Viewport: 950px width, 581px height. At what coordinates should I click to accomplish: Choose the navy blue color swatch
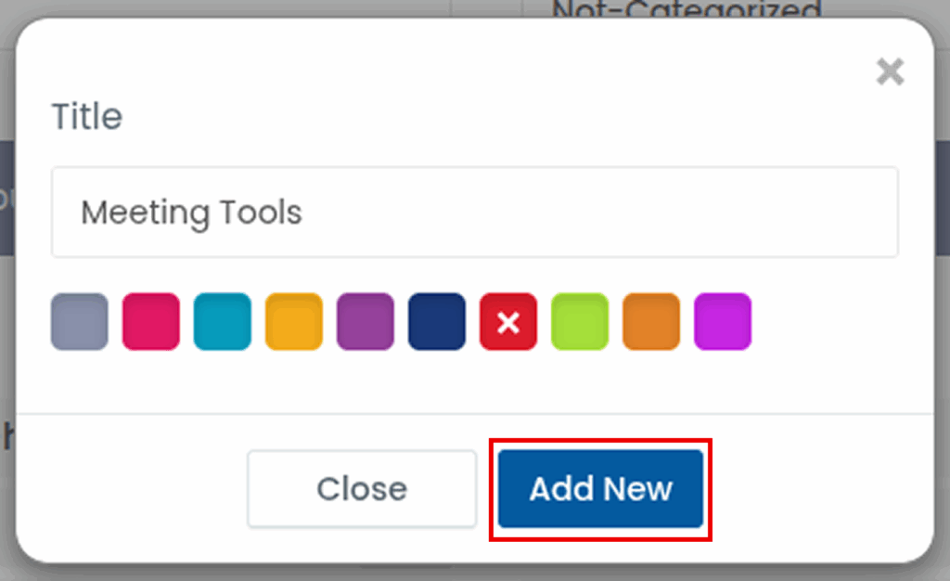click(x=437, y=322)
